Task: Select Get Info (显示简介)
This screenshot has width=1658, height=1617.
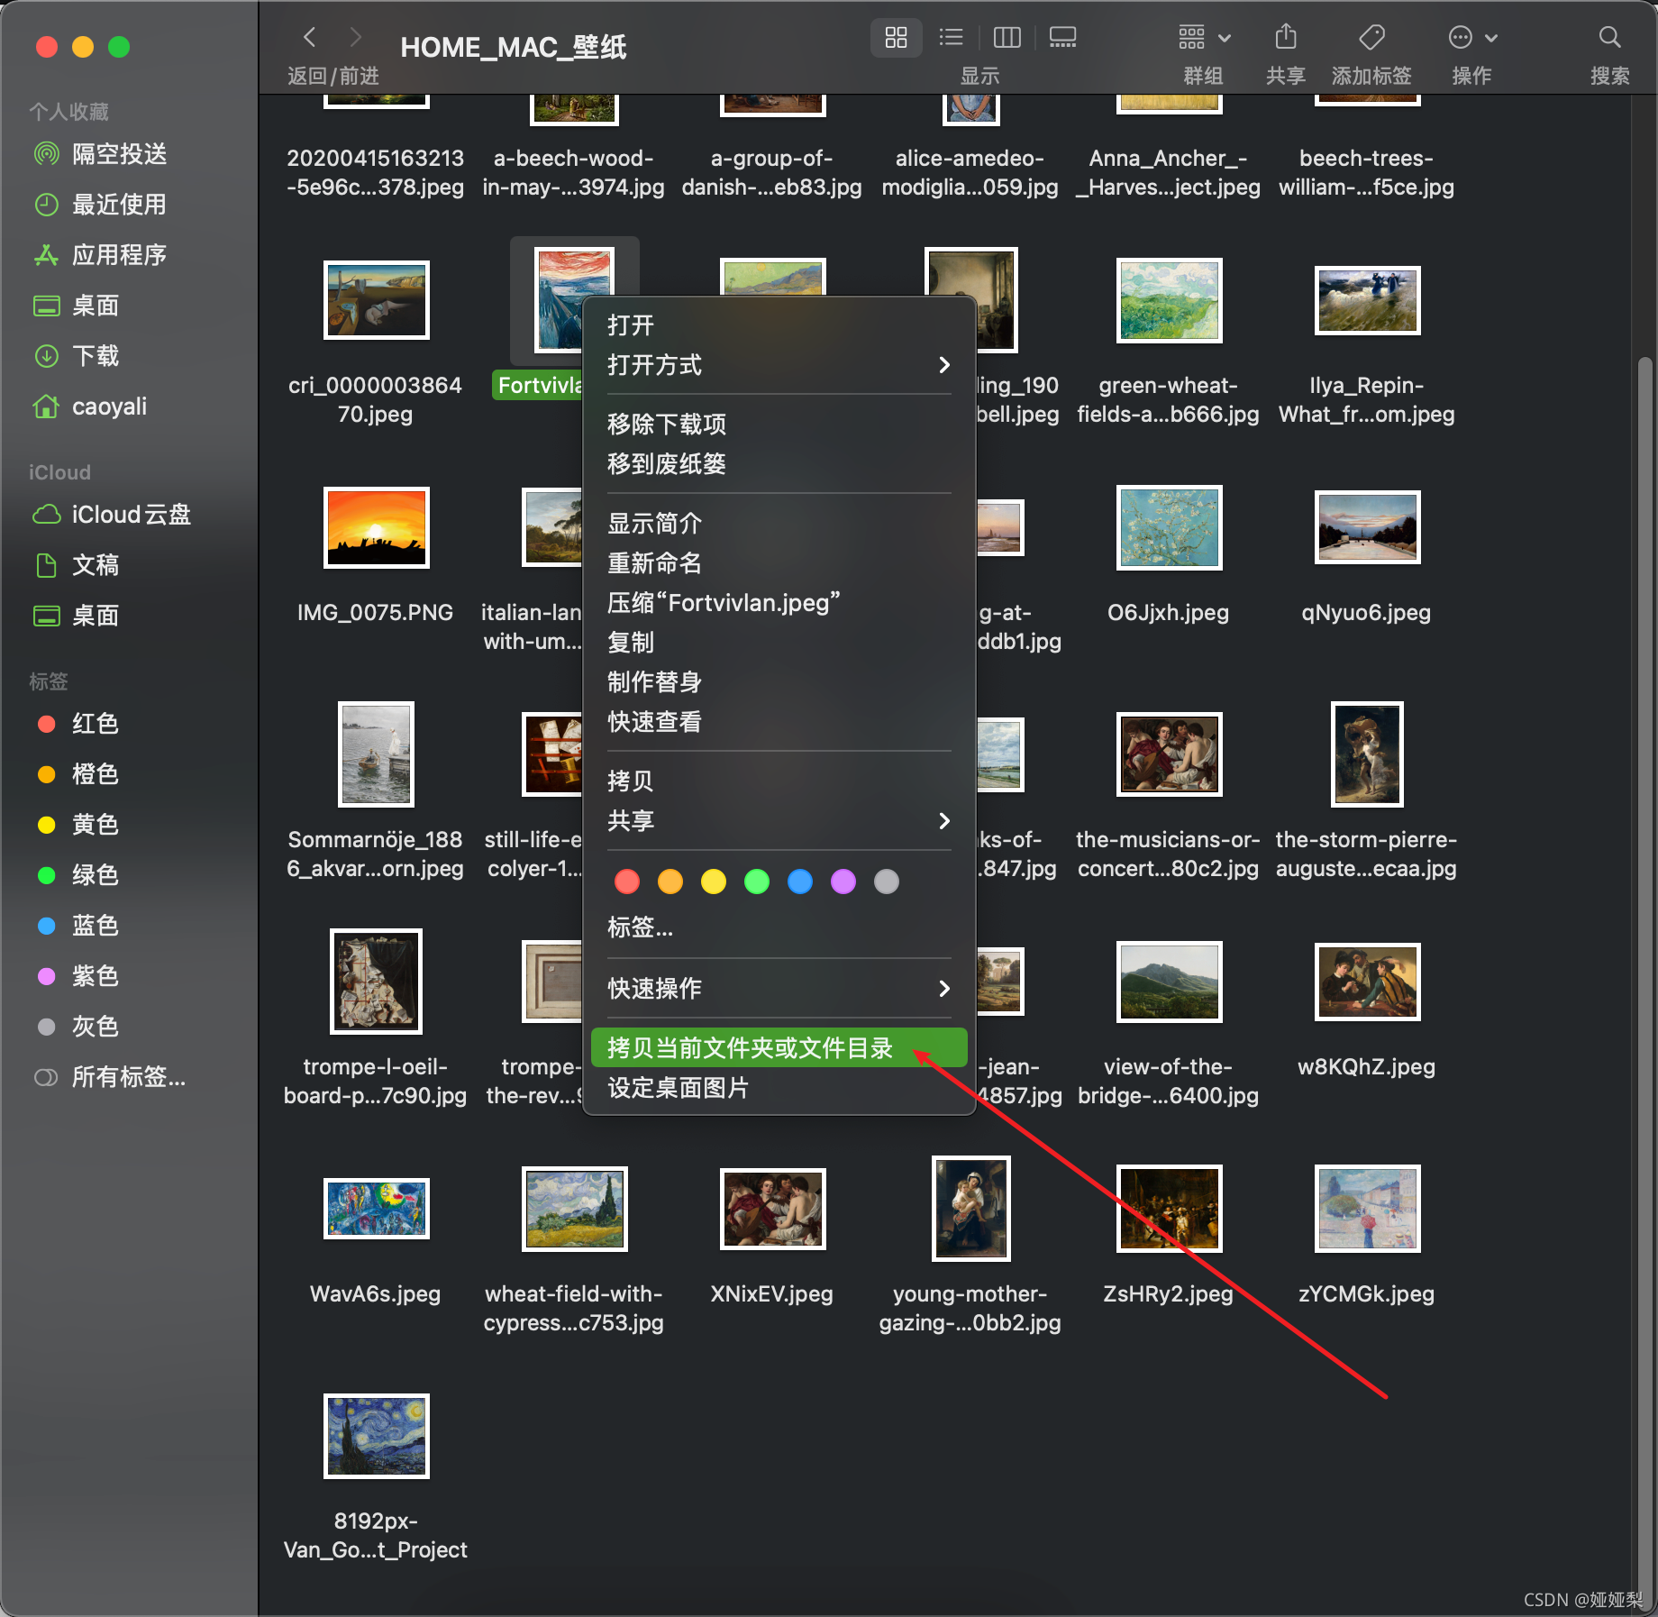Action: 779,524
